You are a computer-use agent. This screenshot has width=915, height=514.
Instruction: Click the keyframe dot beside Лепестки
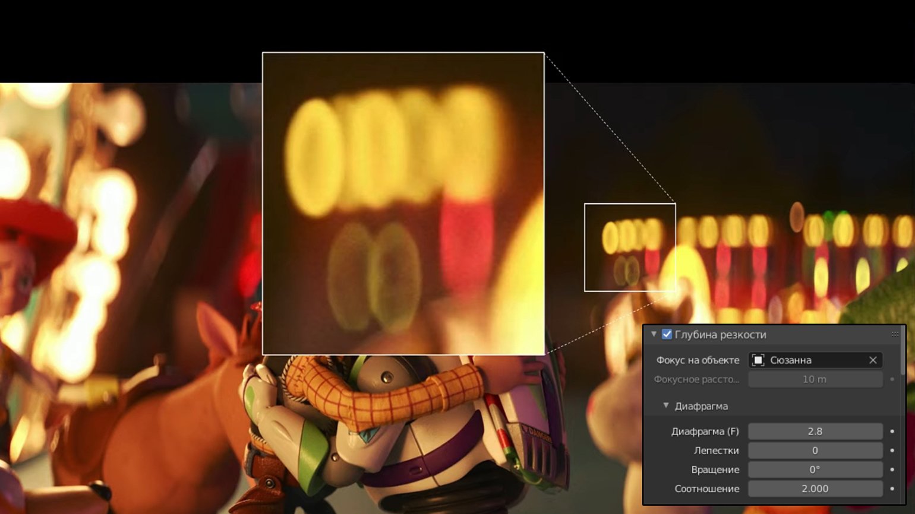892,450
